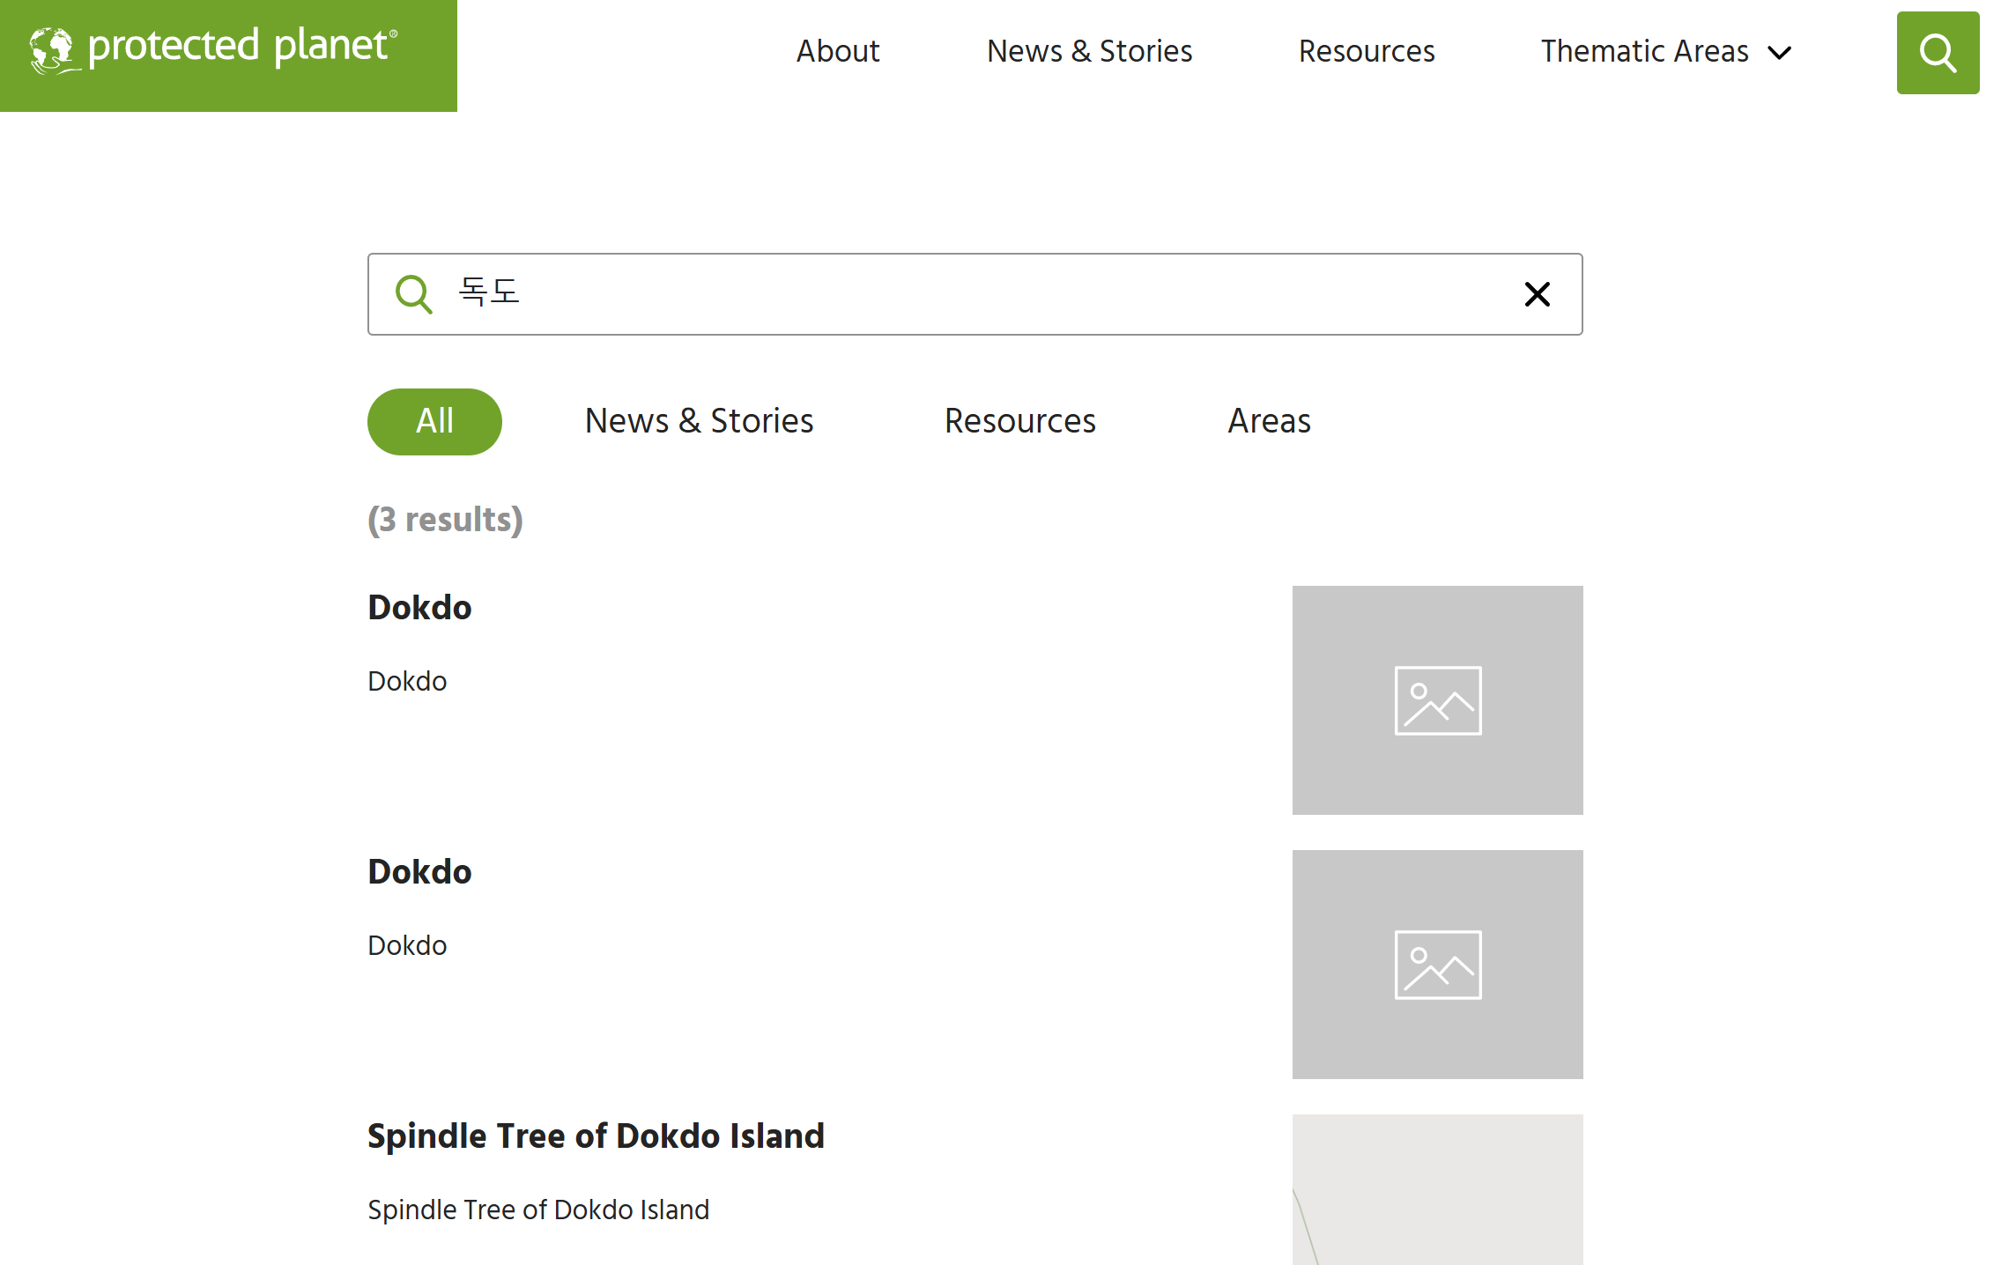The width and height of the screenshot is (2001, 1265).
Task: Switch to the Resources filter tab
Action: (x=1019, y=421)
